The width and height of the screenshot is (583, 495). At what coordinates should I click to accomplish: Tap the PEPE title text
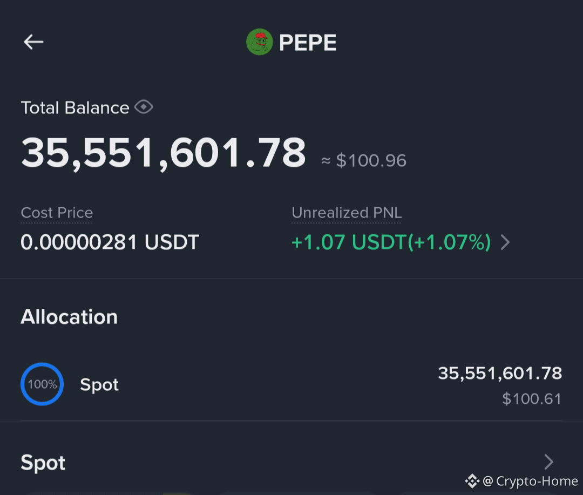click(308, 43)
